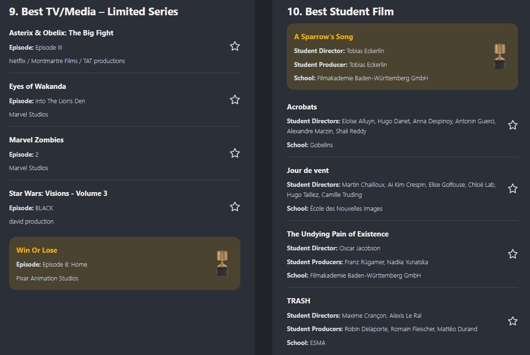Star the Acrobats student film
The width and height of the screenshot is (530, 355).
[x=512, y=125]
